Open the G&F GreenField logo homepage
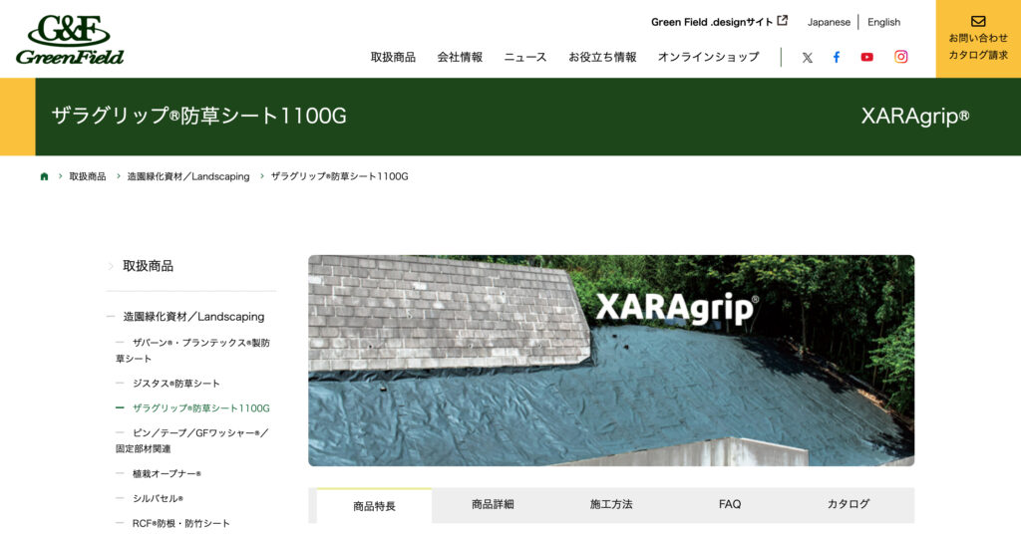The image size is (1021, 534). pyautogui.click(x=70, y=40)
